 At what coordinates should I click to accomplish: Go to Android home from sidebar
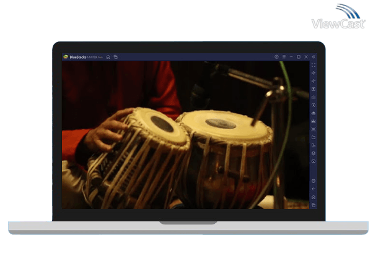(x=314, y=197)
